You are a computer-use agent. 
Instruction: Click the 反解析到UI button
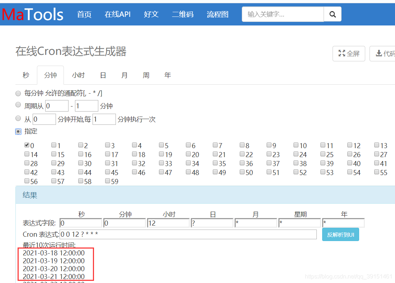pos(340,235)
